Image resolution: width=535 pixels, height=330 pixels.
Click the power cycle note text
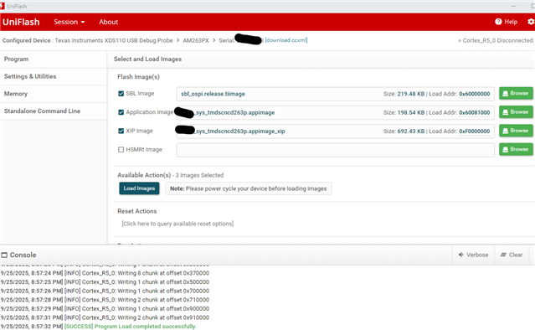coord(249,188)
